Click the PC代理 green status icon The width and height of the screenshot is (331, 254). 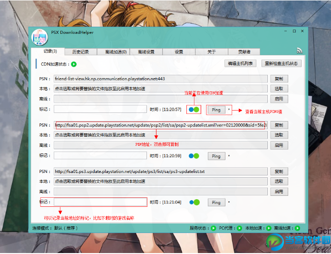tap(239, 228)
